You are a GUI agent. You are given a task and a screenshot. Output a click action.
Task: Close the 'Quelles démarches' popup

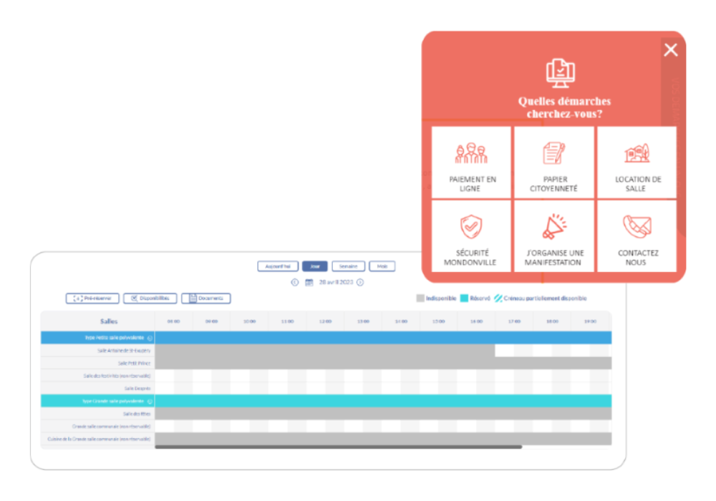pyautogui.click(x=670, y=49)
